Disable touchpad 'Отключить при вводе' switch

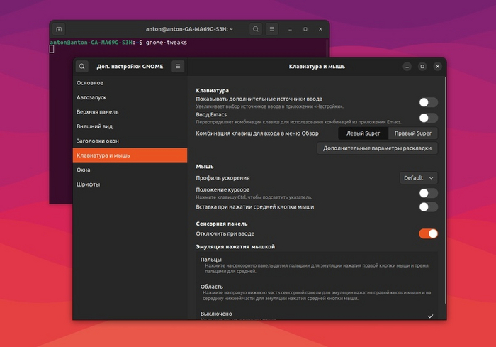coord(428,233)
